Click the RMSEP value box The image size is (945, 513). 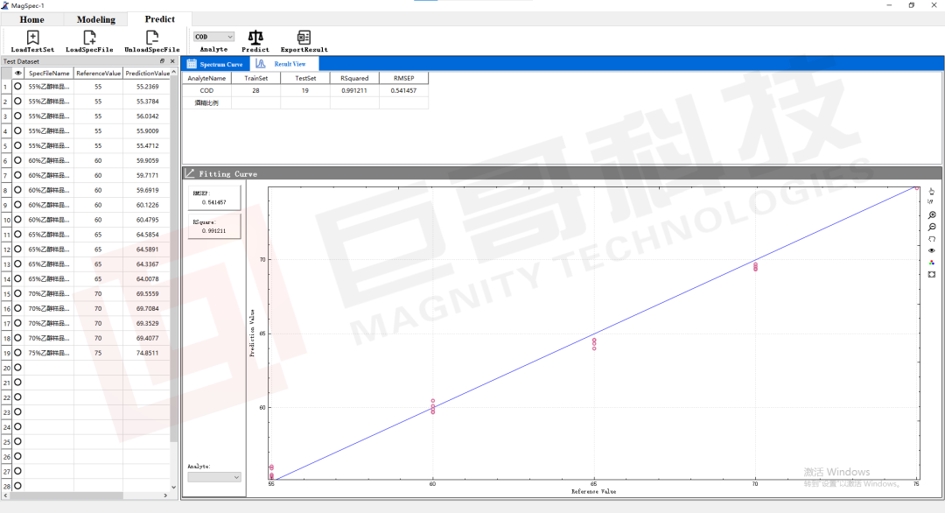[x=214, y=198]
